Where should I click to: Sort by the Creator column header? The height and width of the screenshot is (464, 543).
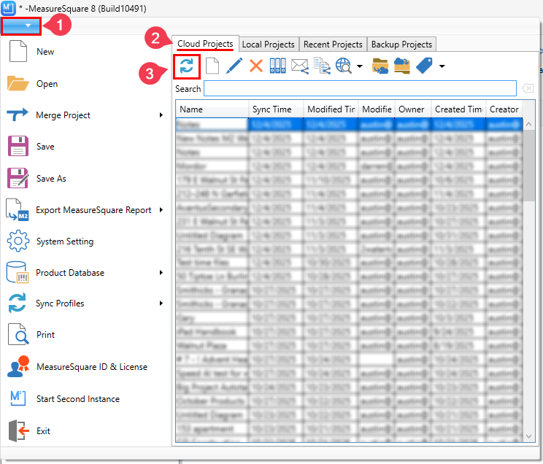pyautogui.click(x=504, y=109)
